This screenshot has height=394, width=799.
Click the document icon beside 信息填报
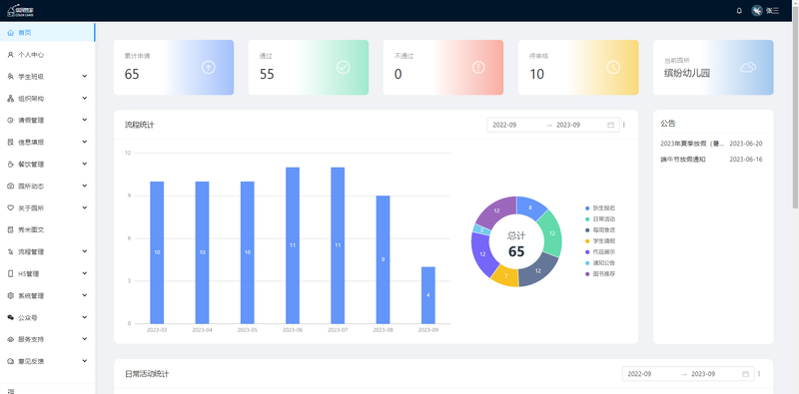[x=11, y=142]
